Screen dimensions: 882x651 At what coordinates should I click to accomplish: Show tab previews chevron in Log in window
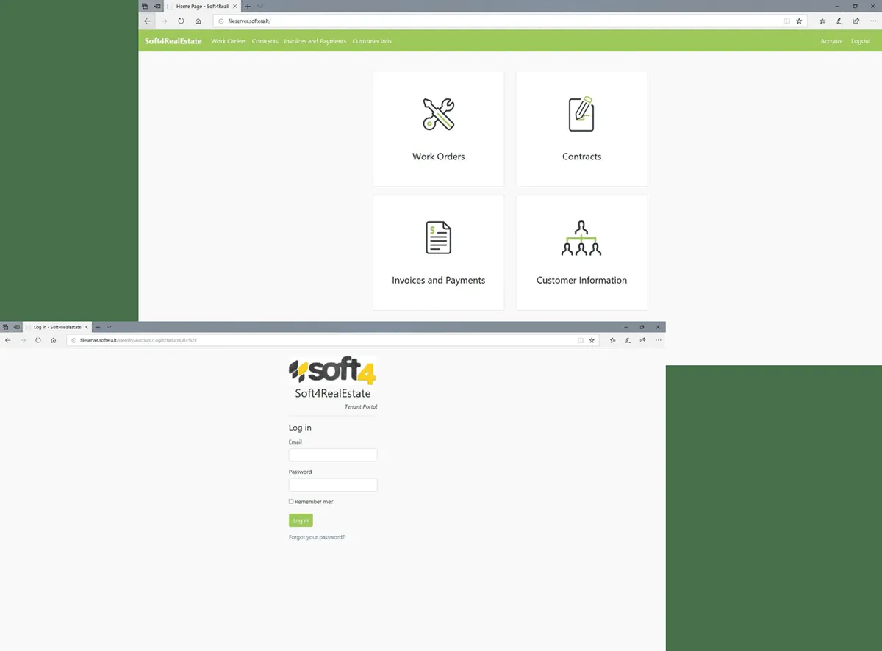click(109, 327)
